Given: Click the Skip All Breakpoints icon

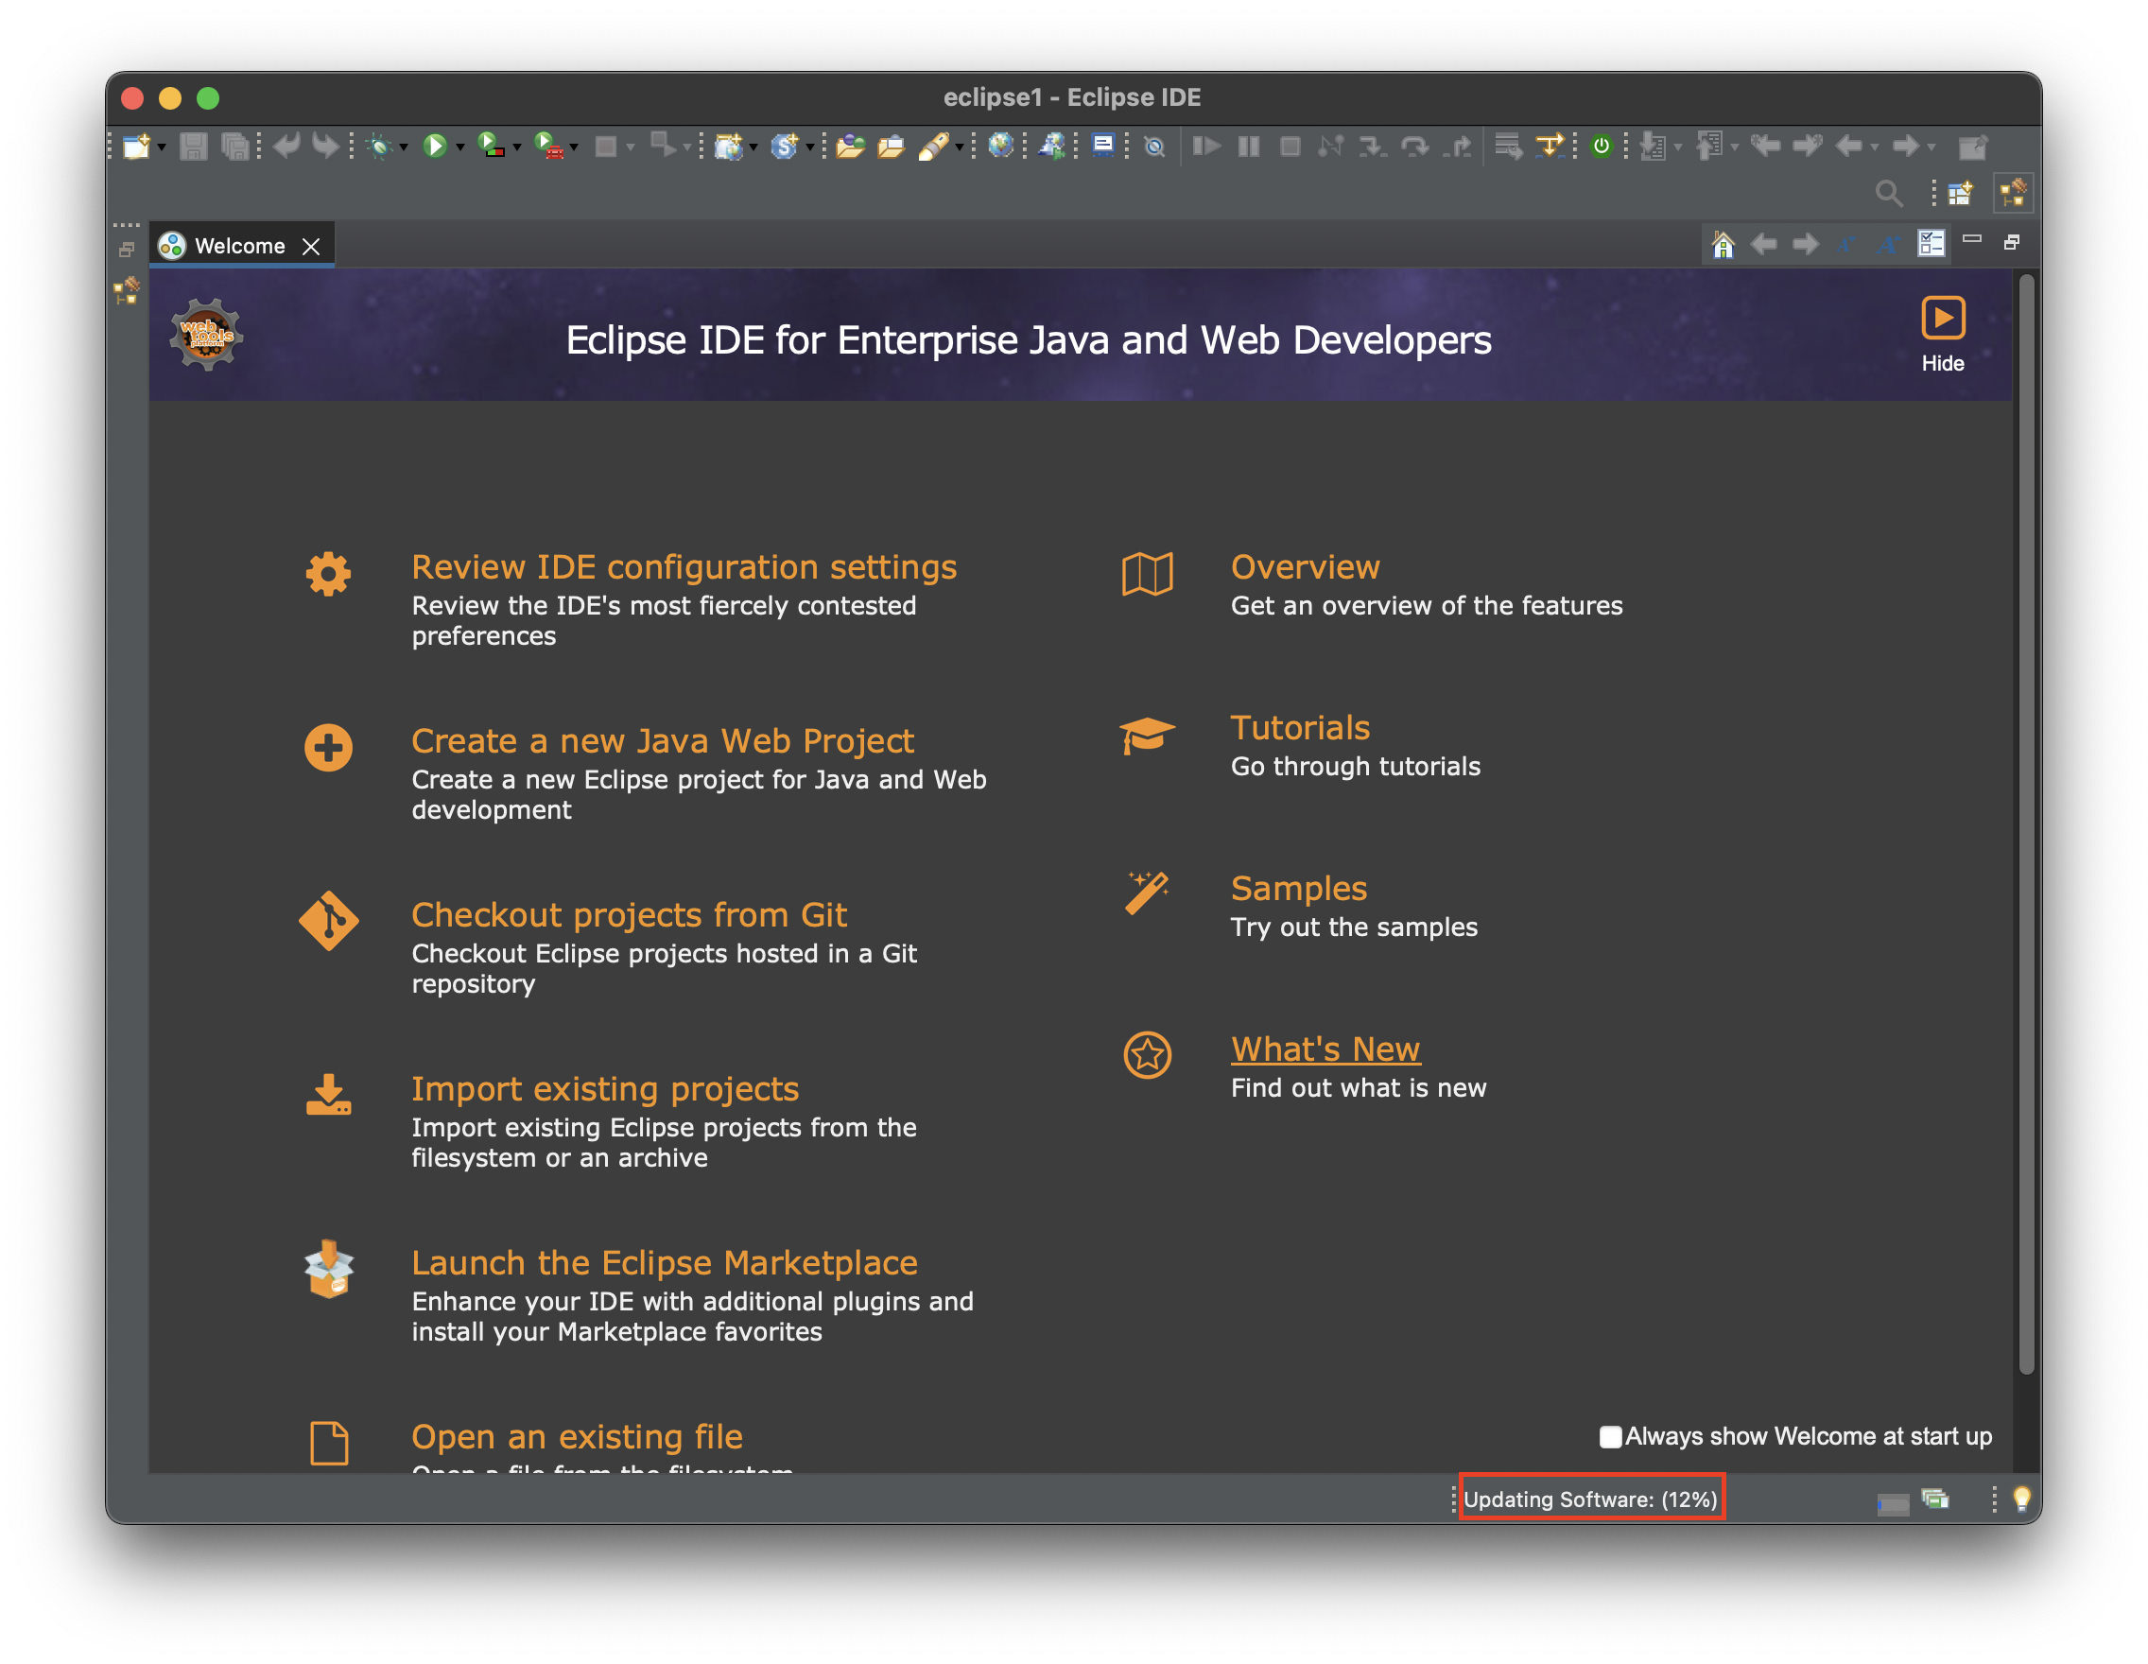Looking at the screenshot, I should 1154,147.
